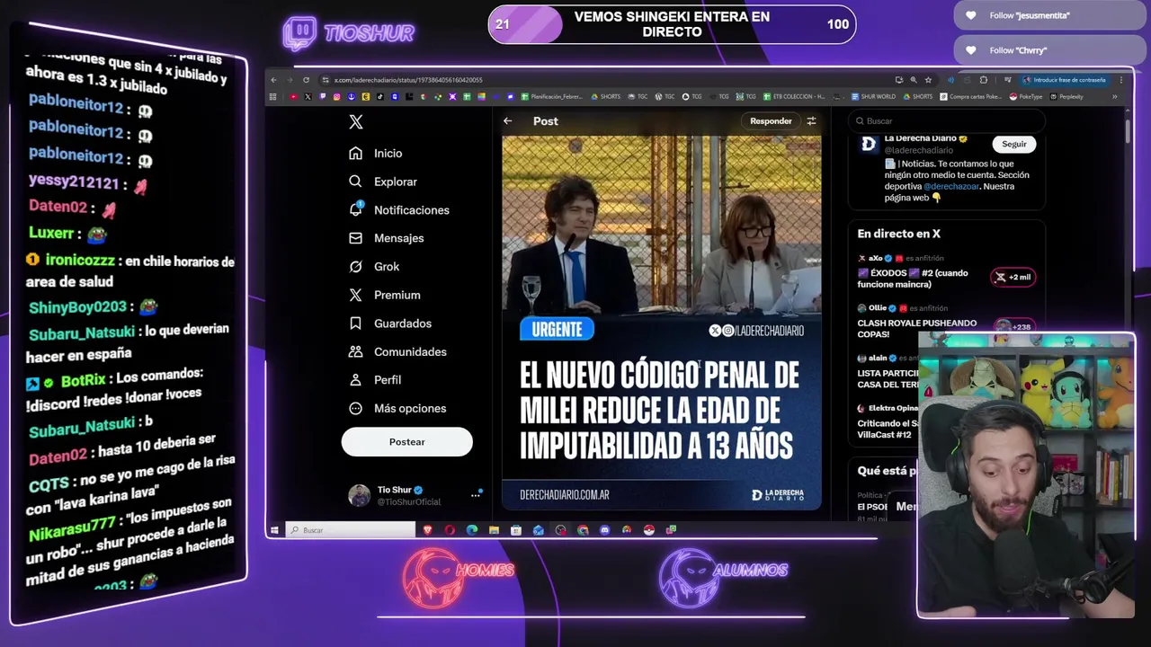
Task: Open Explorar in the X sidebar
Action: [383, 182]
